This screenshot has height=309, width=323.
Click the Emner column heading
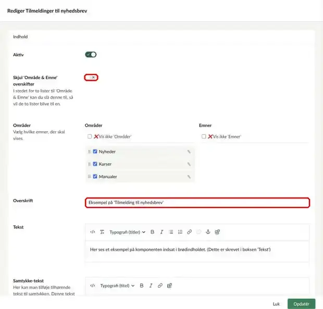pyautogui.click(x=205, y=125)
